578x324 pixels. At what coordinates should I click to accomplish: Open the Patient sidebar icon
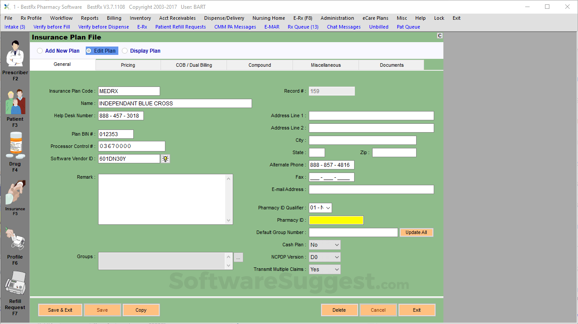pos(15,102)
